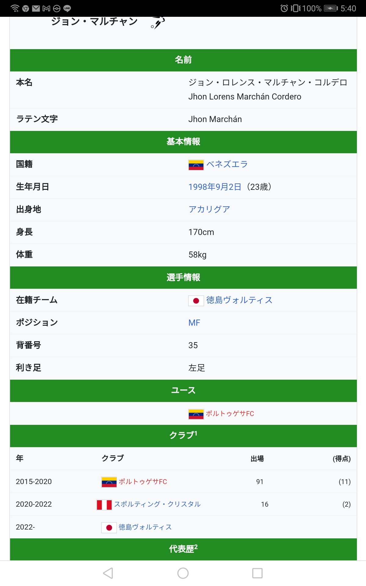Open the ベネズエラ nationality link
This screenshot has height=586, width=366.
point(227,164)
